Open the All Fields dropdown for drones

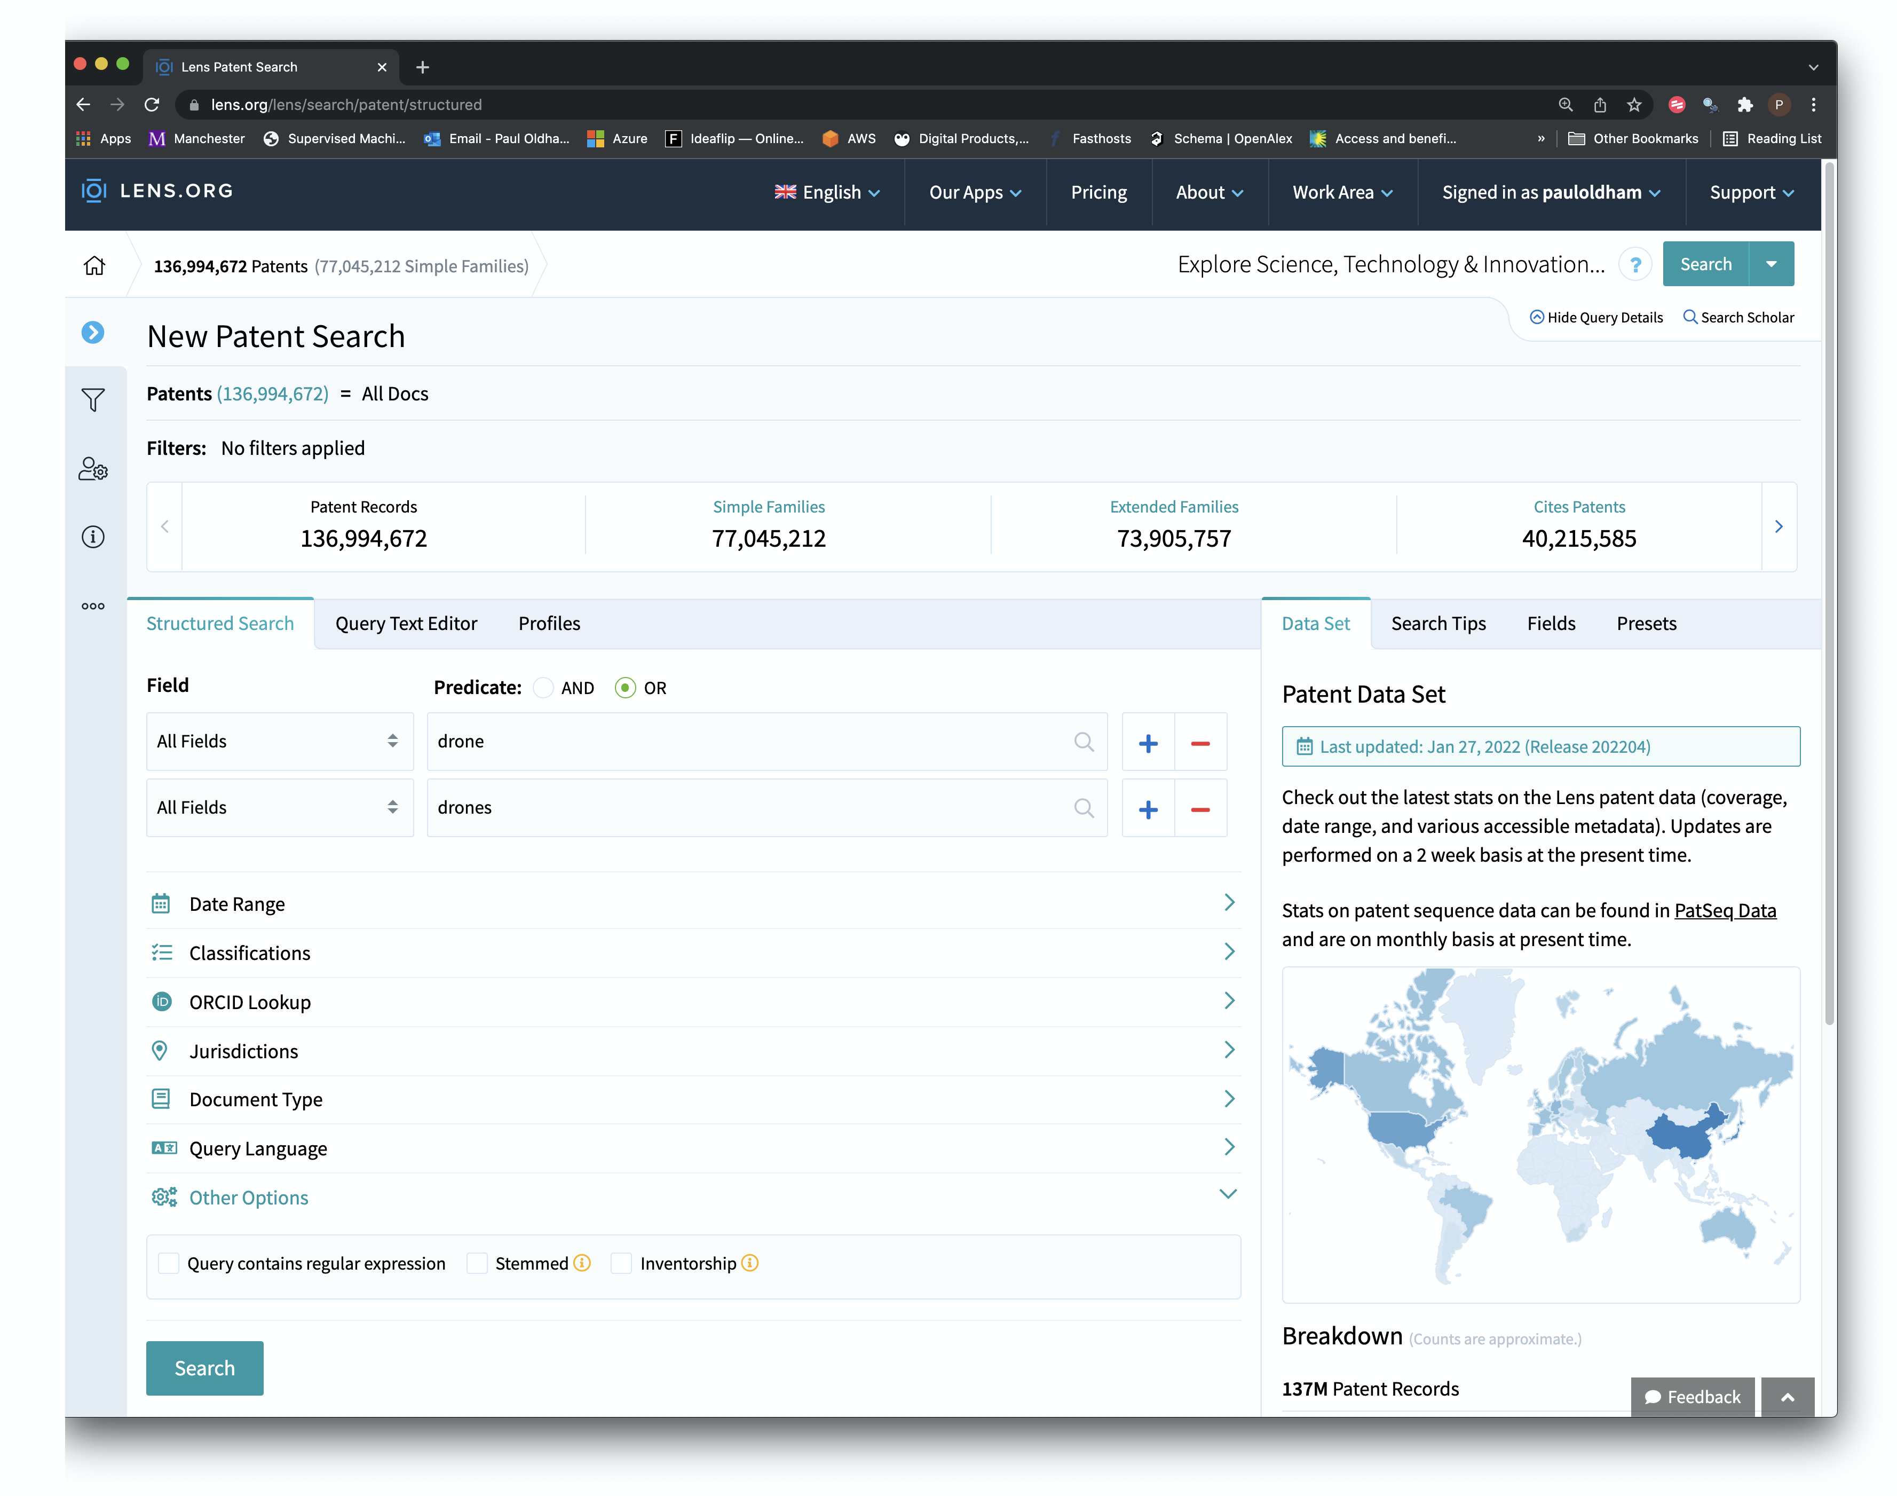[x=280, y=808]
